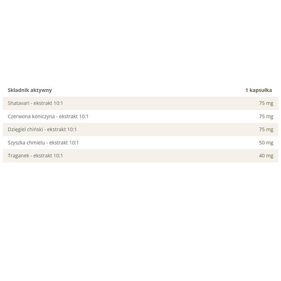Select Szyszka chmielu - ekstrakt 10:1 text
Viewport: 281px width, 281px height.
click(x=43, y=143)
